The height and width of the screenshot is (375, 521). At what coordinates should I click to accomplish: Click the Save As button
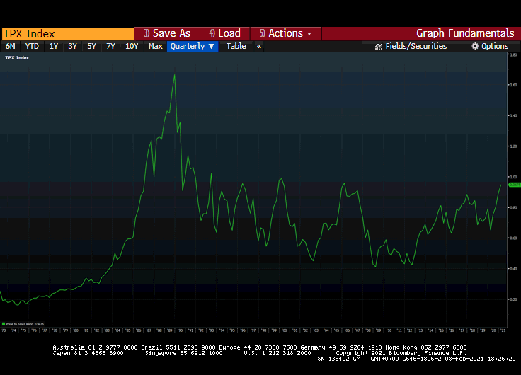(x=167, y=33)
